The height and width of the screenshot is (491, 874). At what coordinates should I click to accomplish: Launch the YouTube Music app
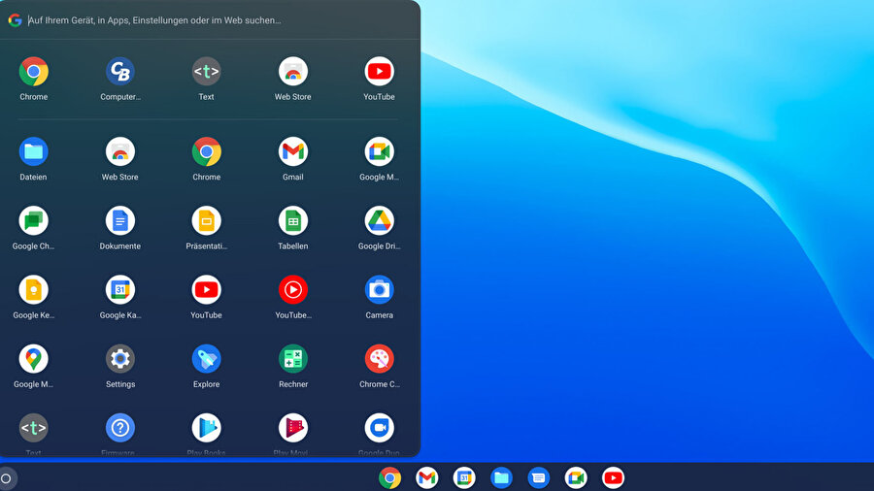point(292,289)
